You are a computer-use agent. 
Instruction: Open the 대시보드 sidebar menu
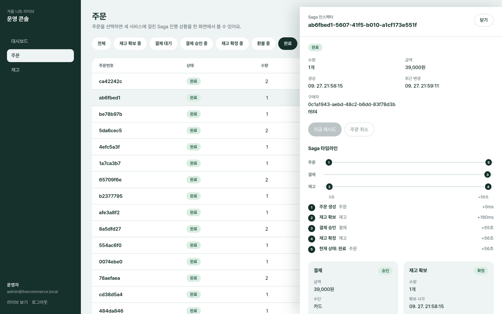coord(40,41)
